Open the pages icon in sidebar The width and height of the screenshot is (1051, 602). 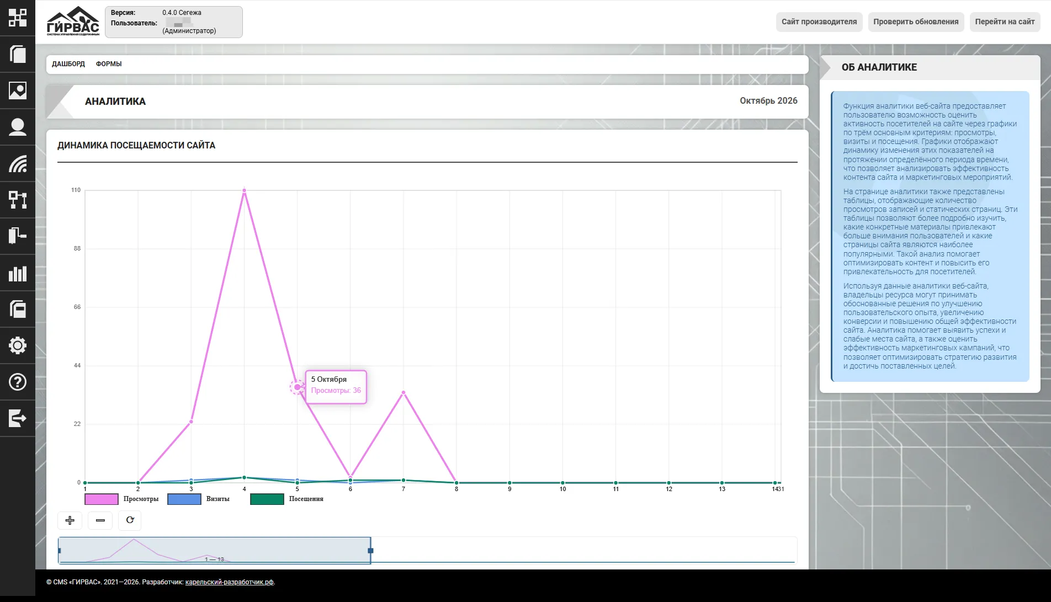click(x=18, y=54)
